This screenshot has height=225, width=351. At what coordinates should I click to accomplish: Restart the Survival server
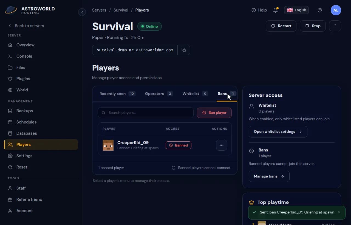tap(281, 26)
